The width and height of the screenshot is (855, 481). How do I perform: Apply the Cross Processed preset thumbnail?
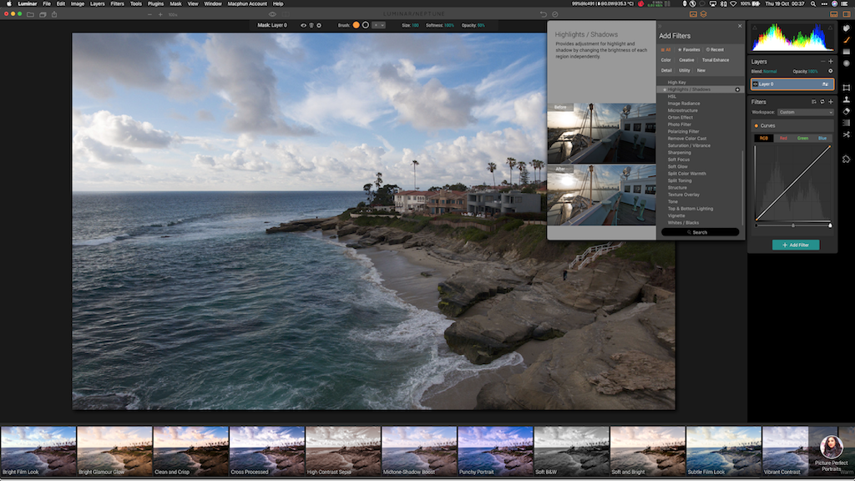[266, 451]
